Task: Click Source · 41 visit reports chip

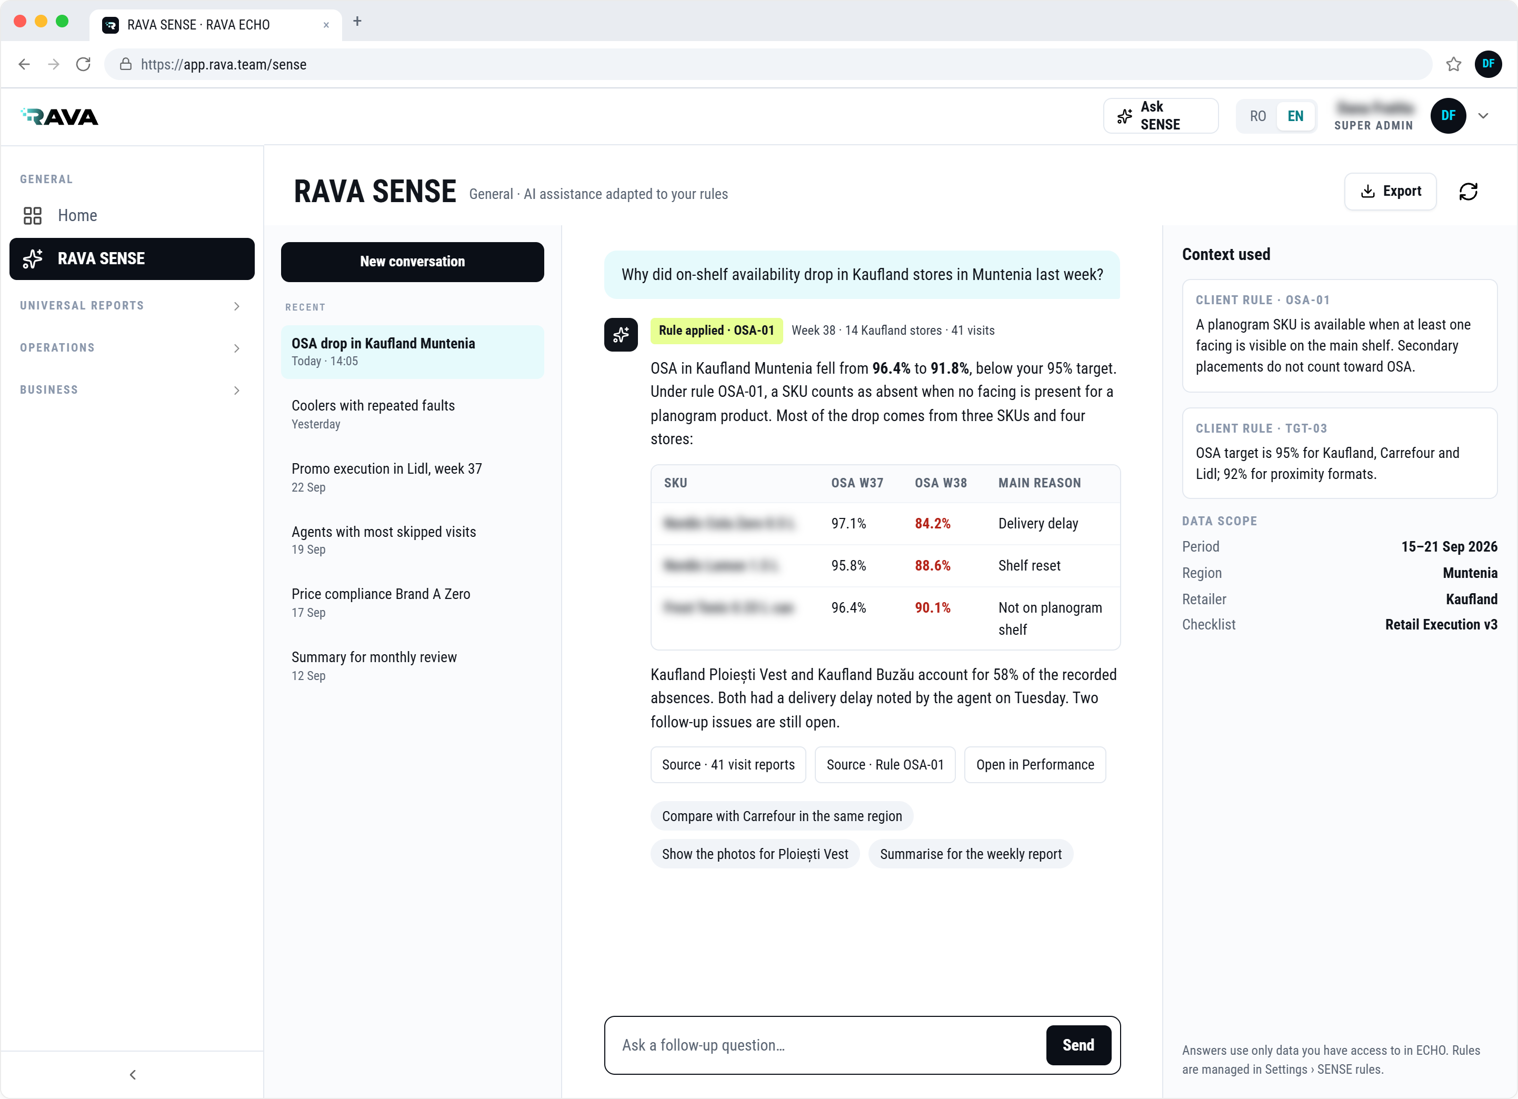Action: (728, 765)
